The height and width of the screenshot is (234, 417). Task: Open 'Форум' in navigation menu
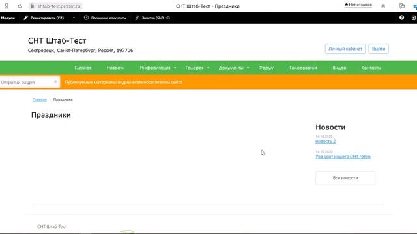pyautogui.click(x=266, y=68)
